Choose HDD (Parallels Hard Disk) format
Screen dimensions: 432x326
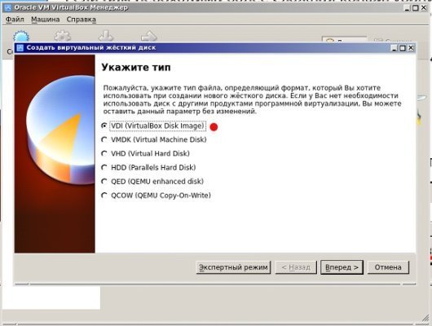[x=104, y=167]
